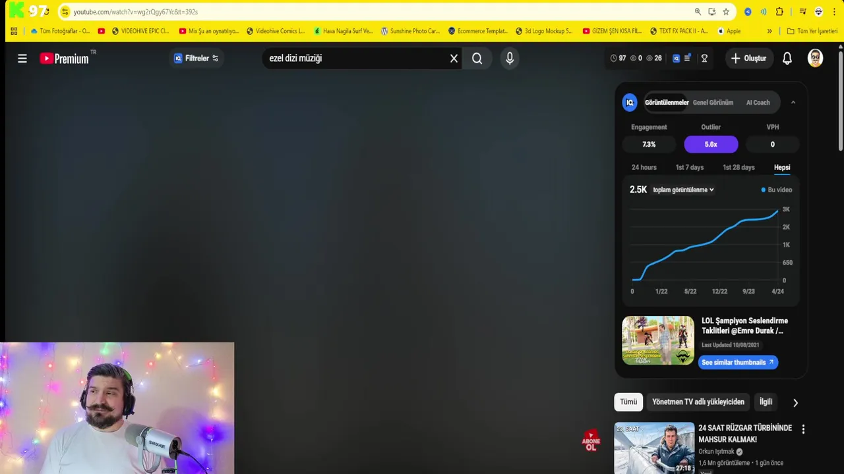Click the vidIQ panel round logo

click(630, 102)
